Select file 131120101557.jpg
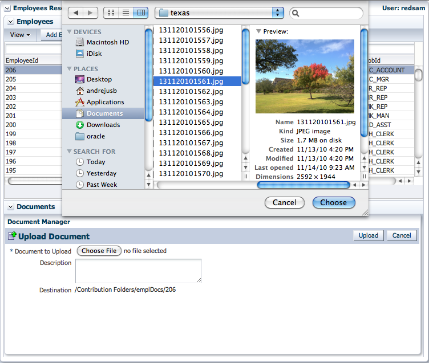This screenshot has height=363, width=429. (x=197, y=40)
